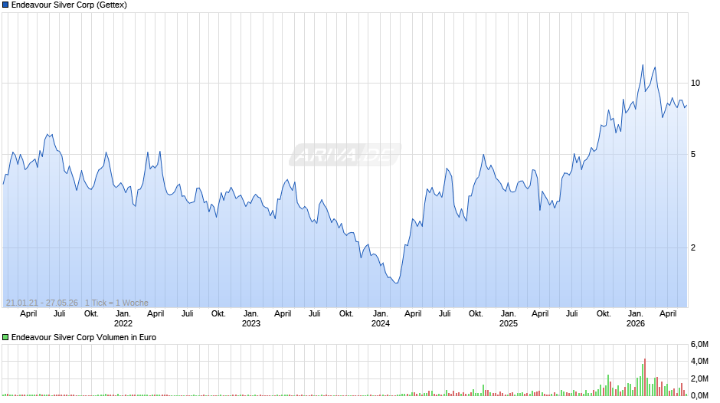Click the 'Jan. 2026' time axis label
The height and width of the screenshot is (403, 720).
tap(636, 319)
